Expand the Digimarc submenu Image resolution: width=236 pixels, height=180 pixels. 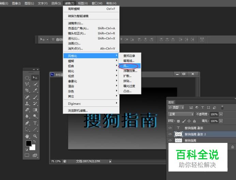pos(91,103)
